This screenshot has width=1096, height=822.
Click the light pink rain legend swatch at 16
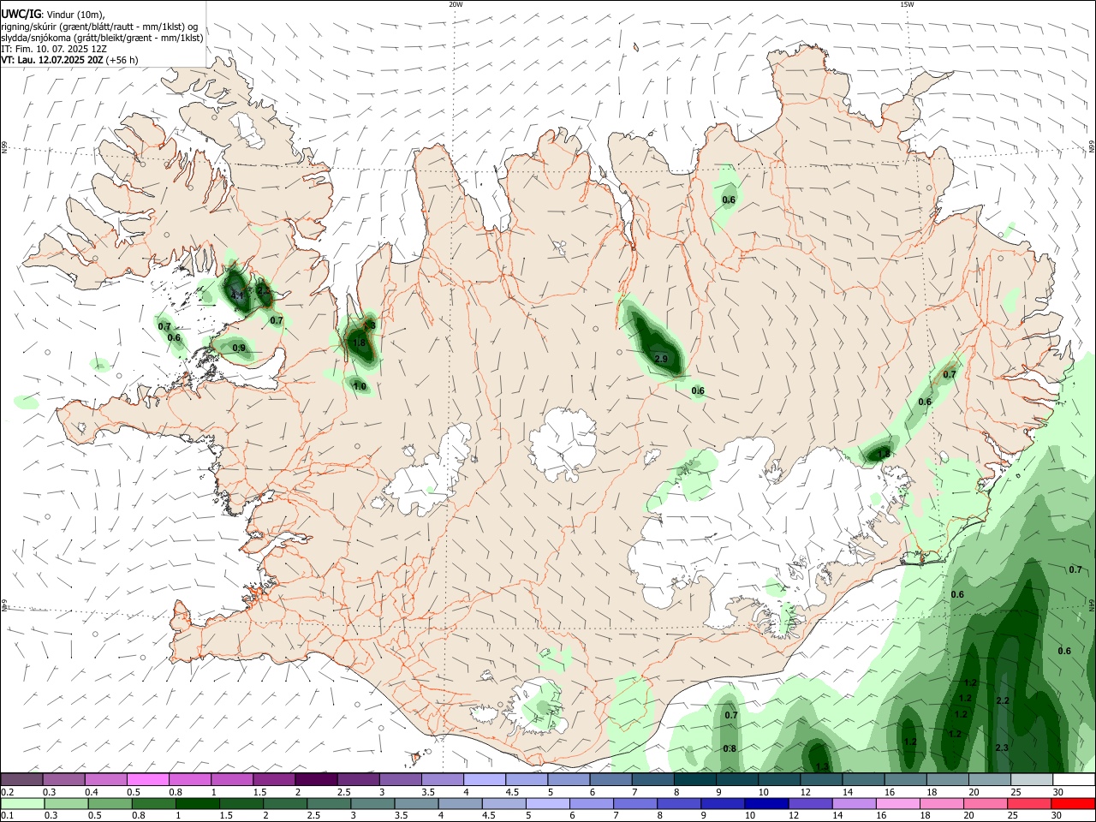point(897,803)
